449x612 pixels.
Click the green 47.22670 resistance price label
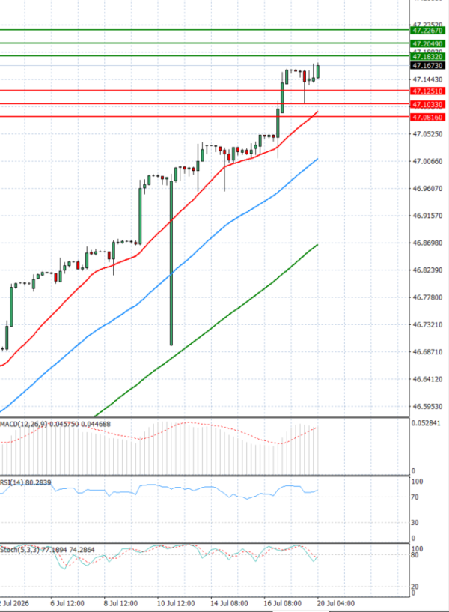coord(427,31)
